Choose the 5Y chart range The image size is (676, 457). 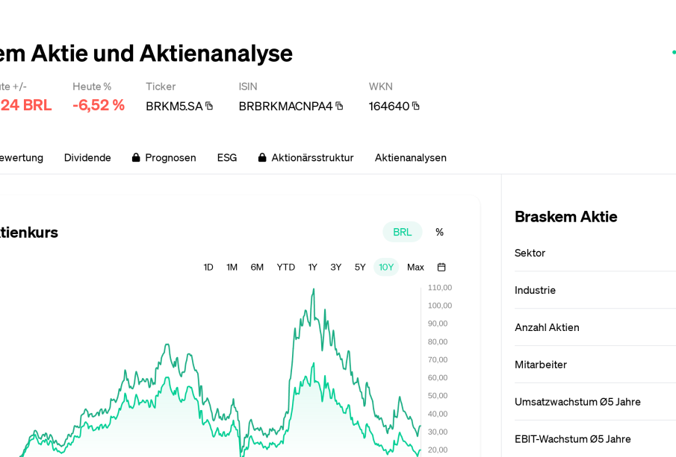click(x=360, y=267)
